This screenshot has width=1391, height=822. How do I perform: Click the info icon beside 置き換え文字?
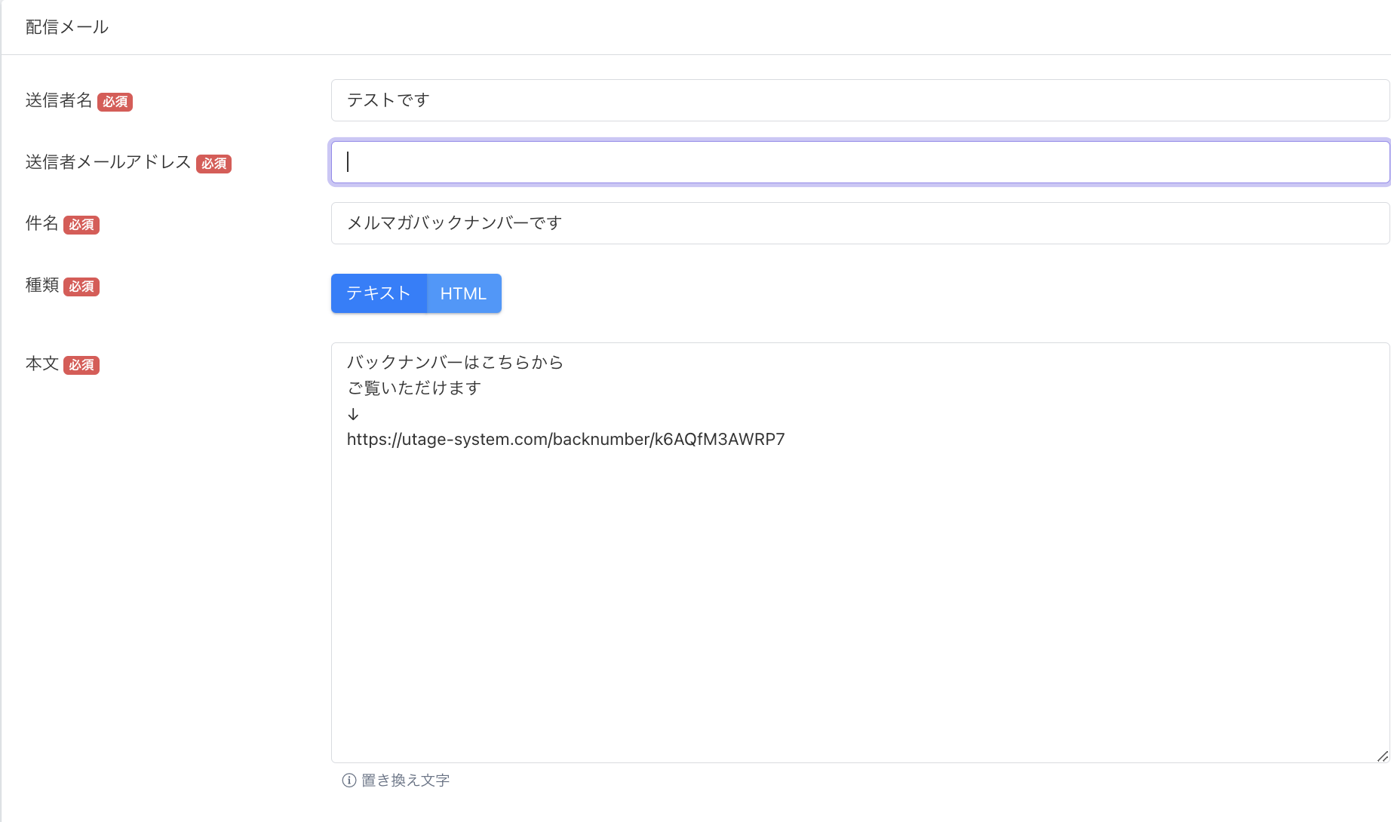[x=349, y=781]
